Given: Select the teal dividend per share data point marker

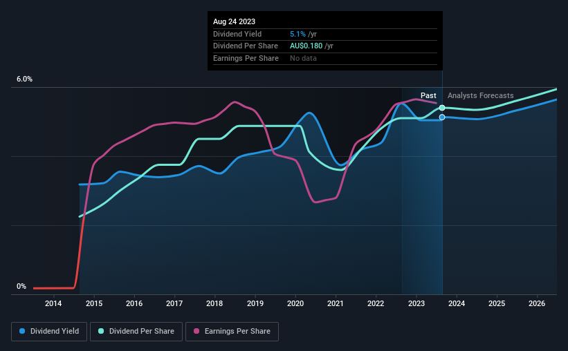Looking at the screenshot, I should [442, 108].
